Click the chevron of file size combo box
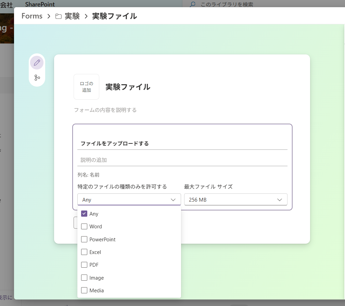 280,200
